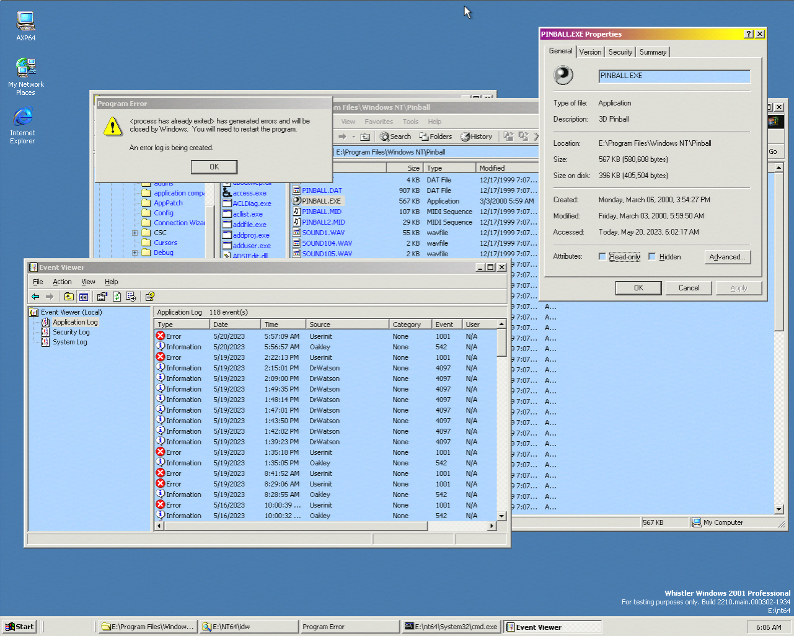
Task: Click the Refresh icon in Event Viewer toolbar
Action: 117,297
